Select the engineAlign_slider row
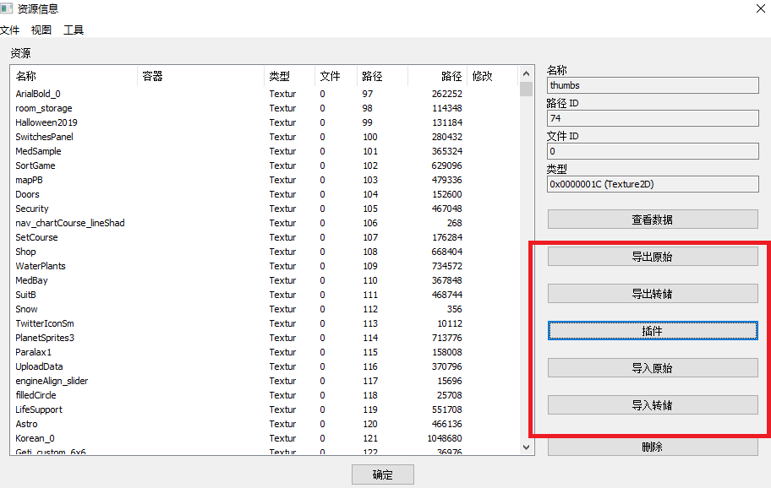The width and height of the screenshot is (771, 488). click(265, 381)
